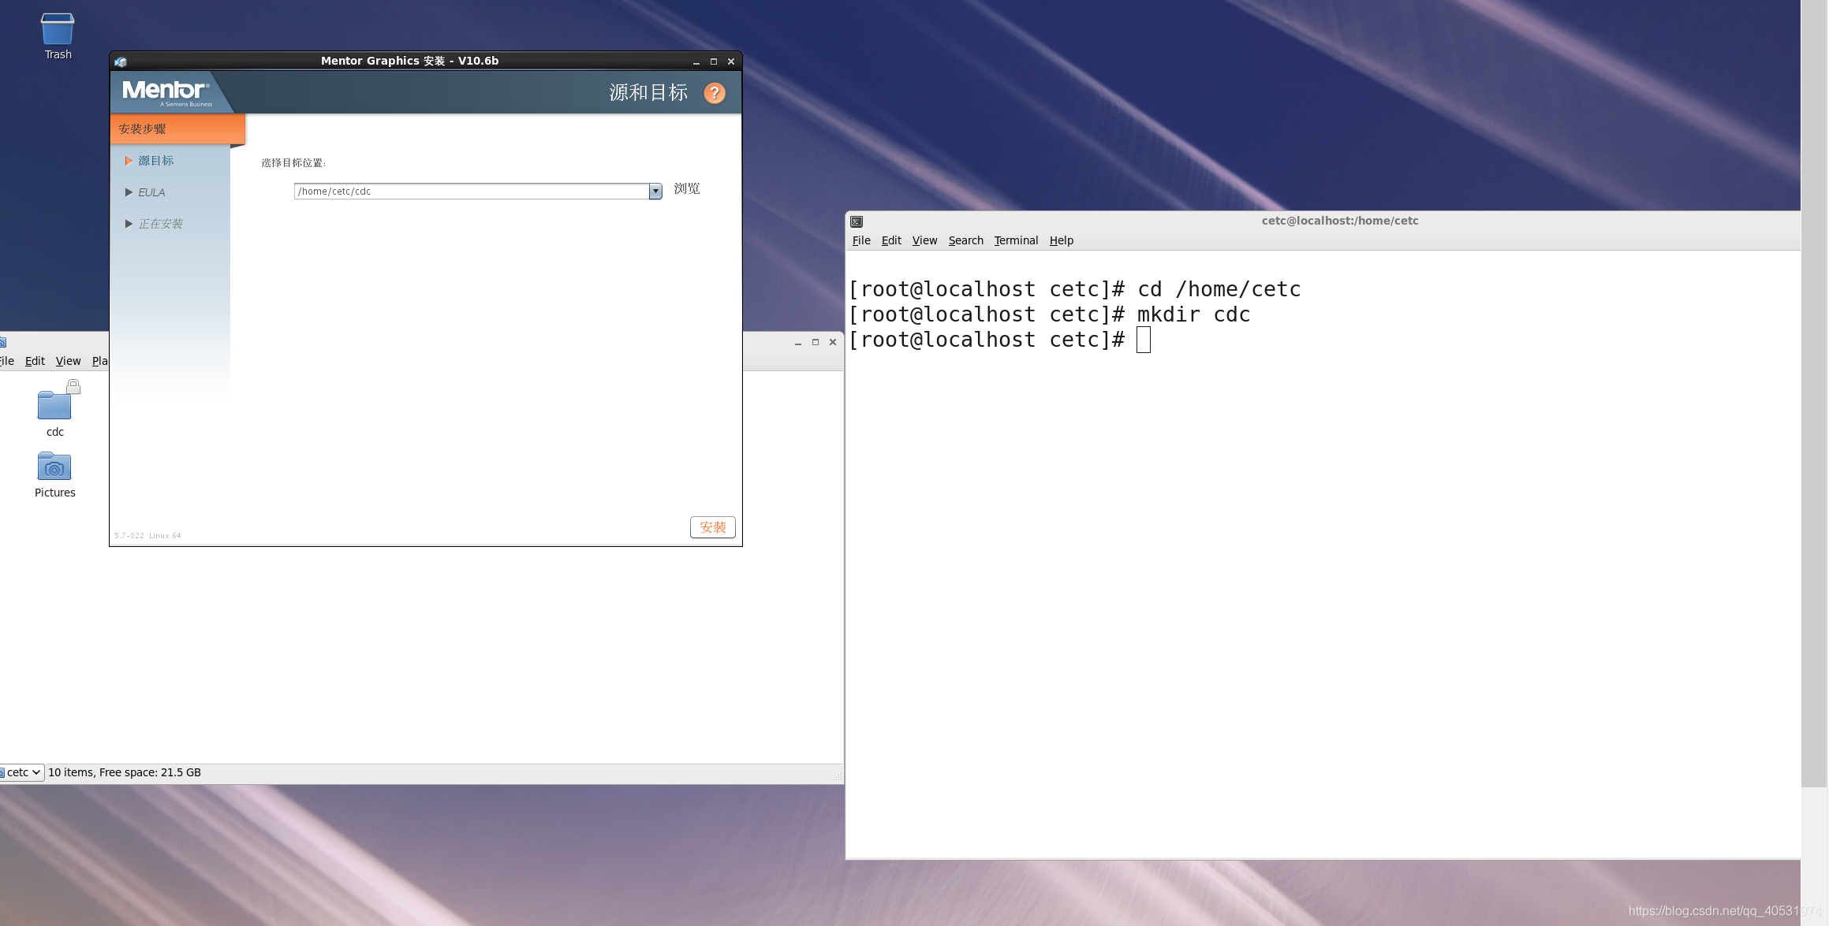The height and width of the screenshot is (926, 1829).
Task: Open terminal View menu
Action: pos(924,240)
